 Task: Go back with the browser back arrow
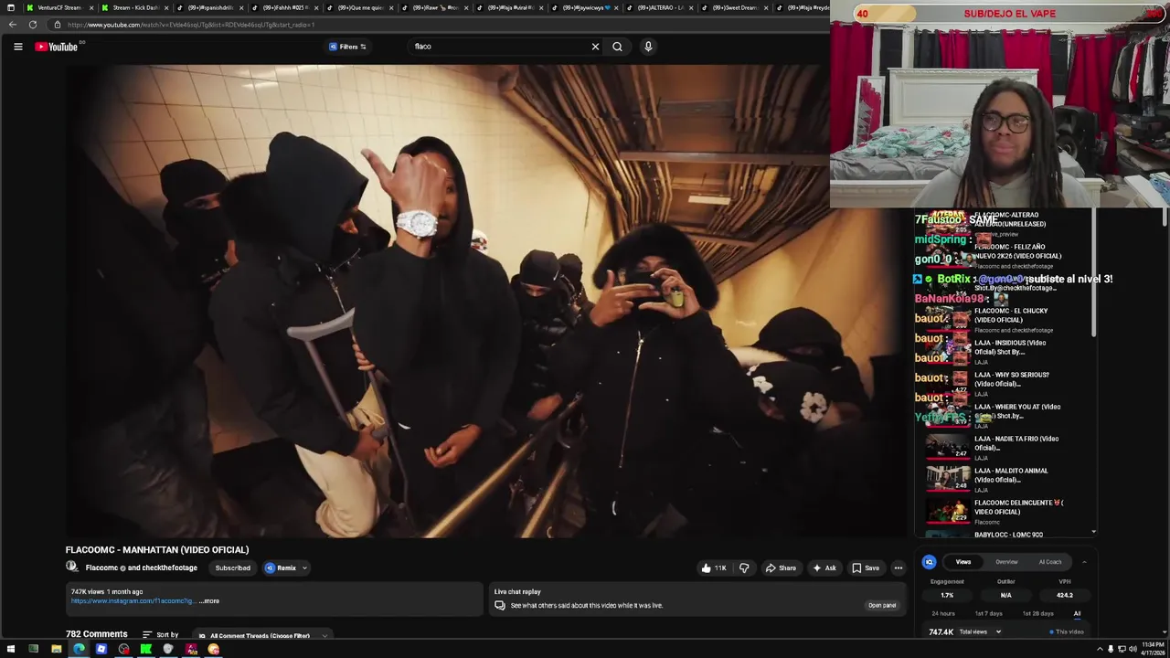pos(12,25)
